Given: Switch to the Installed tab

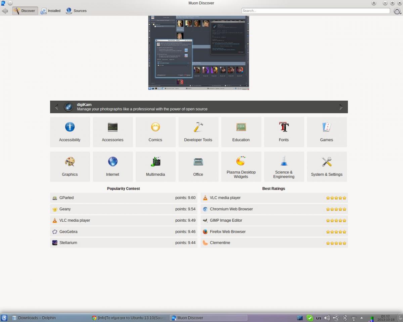Looking at the screenshot, I should click(51, 11).
